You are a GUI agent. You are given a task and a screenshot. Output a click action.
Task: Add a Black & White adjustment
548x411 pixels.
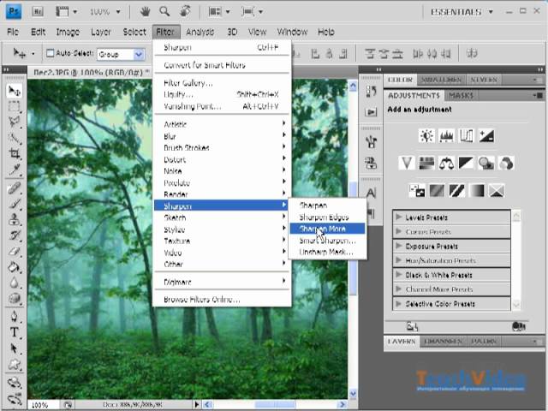click(x=466, y=163)
